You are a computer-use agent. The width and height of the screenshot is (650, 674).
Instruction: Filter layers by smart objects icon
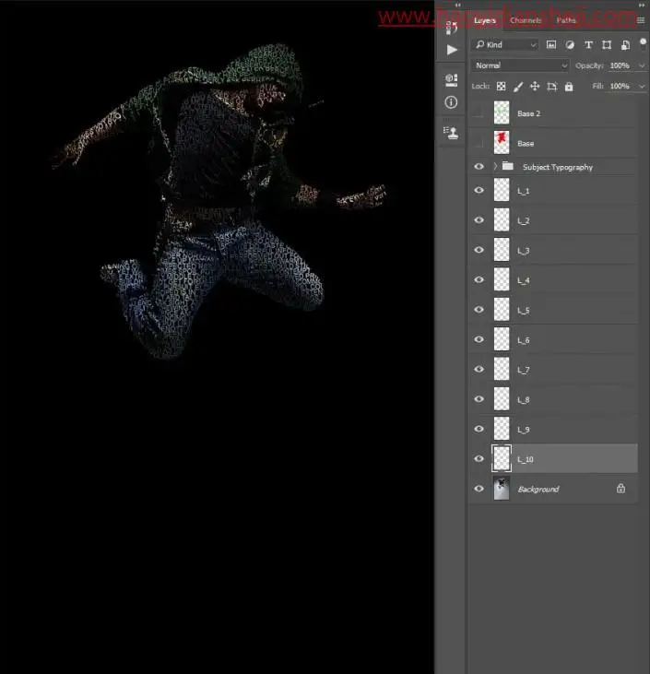coord(625,44)
